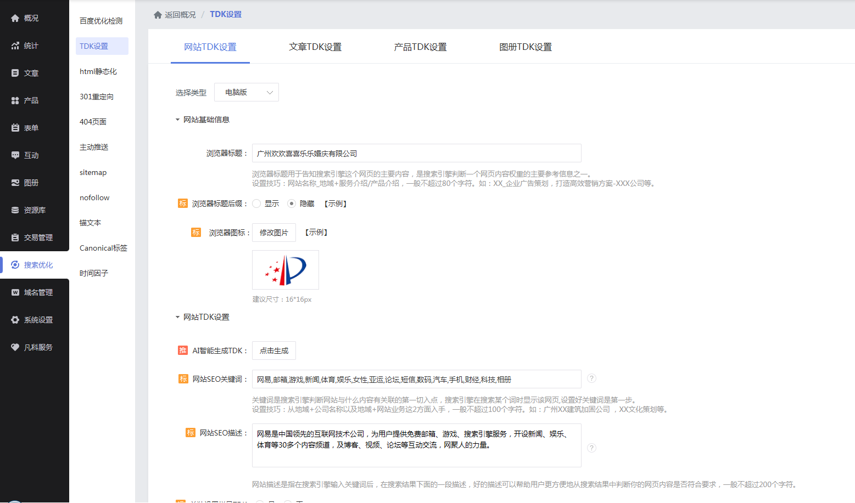Click the 点击生成 button
The image size is (855, 503).
[274, 351]
